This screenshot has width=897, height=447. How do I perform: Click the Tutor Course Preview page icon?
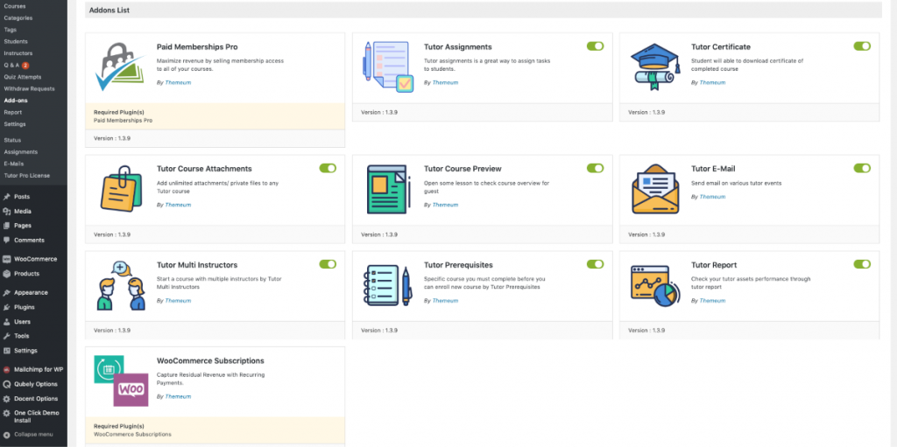[388, 190]
